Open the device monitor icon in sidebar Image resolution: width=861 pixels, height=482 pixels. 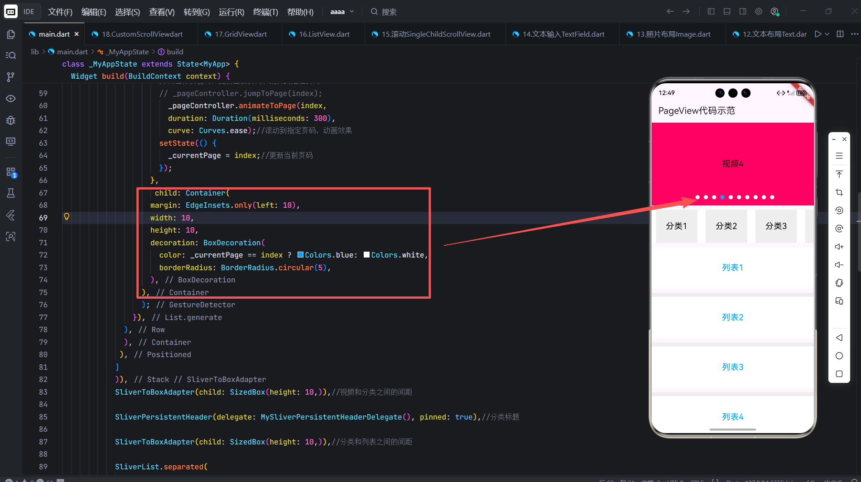pos(11,142)
